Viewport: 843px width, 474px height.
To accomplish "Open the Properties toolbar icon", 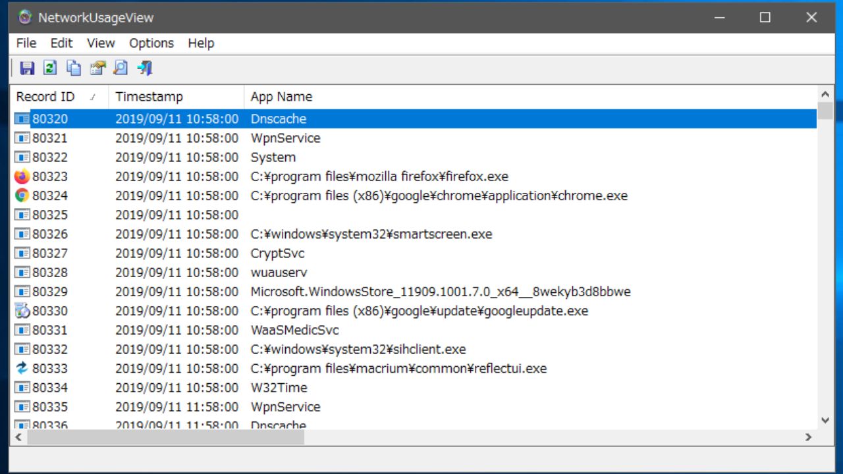I will [97, 68].
